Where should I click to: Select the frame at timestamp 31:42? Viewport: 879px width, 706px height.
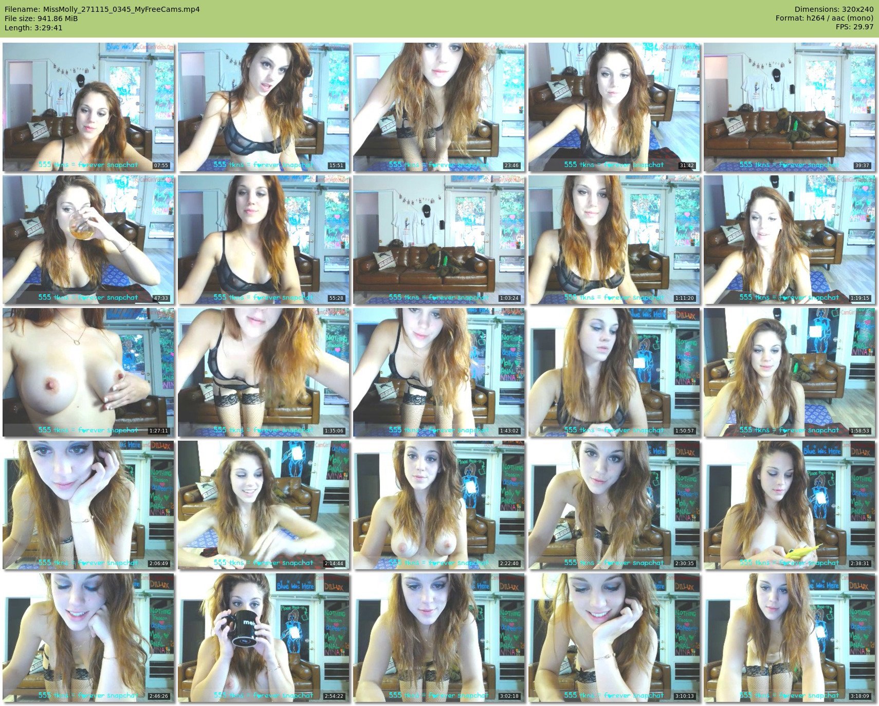tap(614, 107)
